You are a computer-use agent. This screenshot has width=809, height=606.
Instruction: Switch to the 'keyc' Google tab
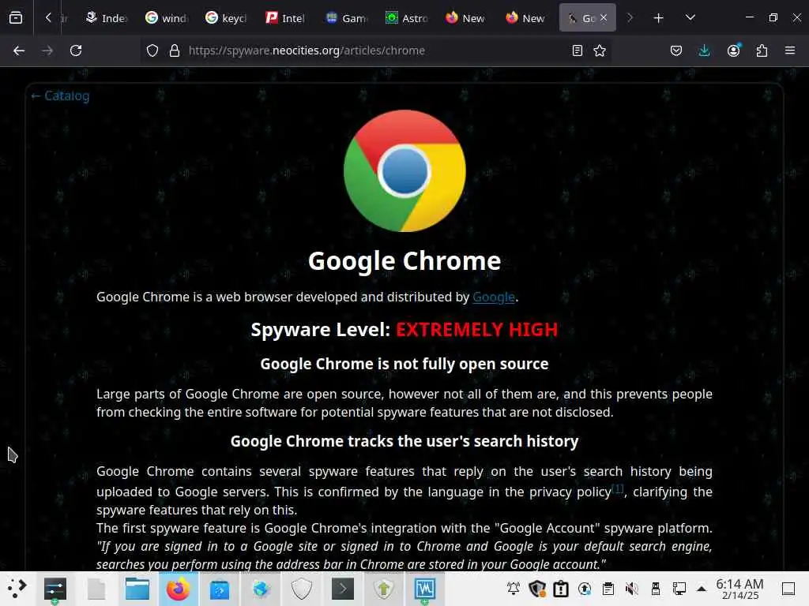pyautogui.click(x=227, y=18)
